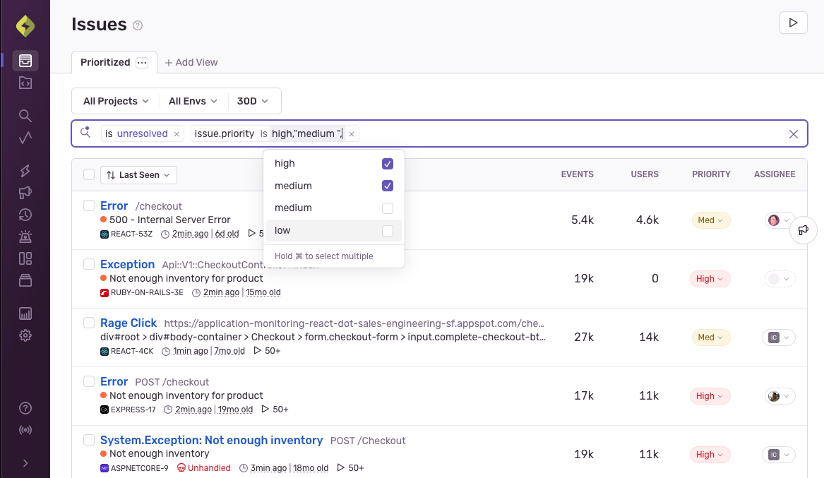This screenshot has height=478, width=824.
Task: Select the Exception issue row checkbox
Action: pyautogui.click(x=89, y=263)
